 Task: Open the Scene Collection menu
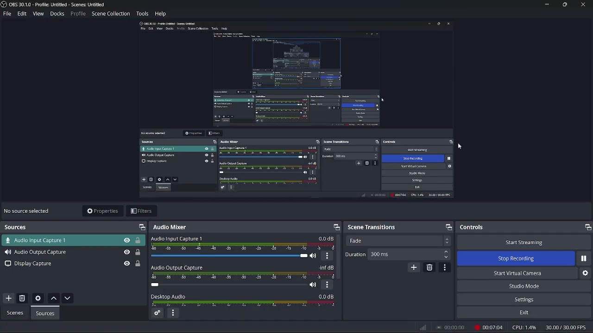(111, 14)
